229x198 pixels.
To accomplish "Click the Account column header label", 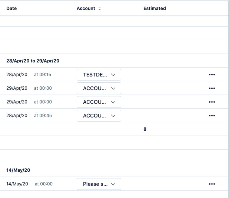I will coord(86,8).
